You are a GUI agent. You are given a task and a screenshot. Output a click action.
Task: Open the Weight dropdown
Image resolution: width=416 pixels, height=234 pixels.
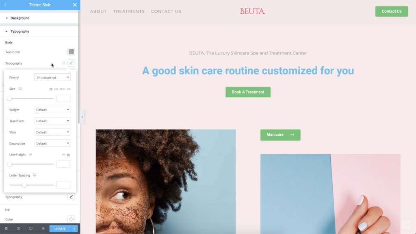pos(52,110)
